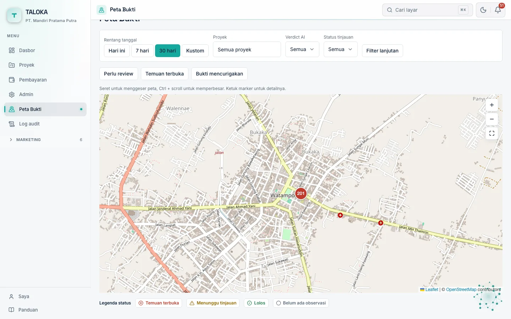Open Log audit page
This screenshot has width=511, height=319.
(x=45, y=124)
